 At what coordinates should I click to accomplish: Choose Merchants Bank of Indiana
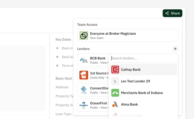coord(143,93)
